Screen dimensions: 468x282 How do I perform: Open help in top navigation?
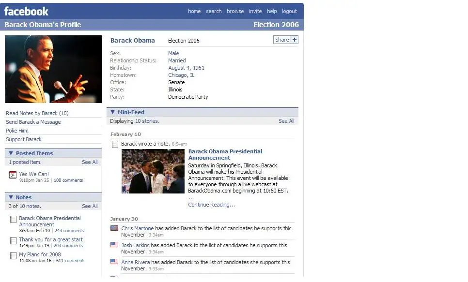point(272,11)
